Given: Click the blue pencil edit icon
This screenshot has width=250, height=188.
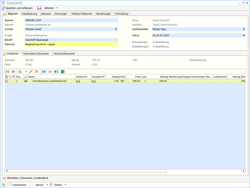Looking at the screenshot, I should click(x=31, y=72).
